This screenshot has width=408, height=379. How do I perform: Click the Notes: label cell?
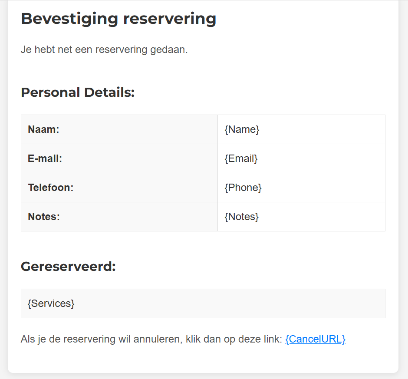pyautogui.click(x=119, y=217)
